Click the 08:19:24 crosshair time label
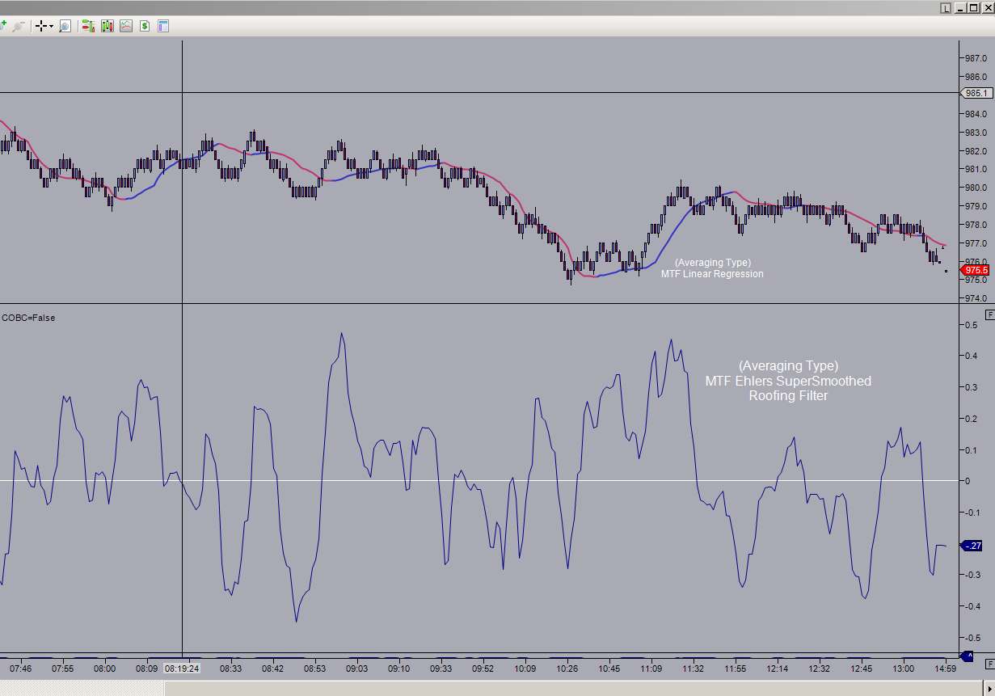The image size is (995, 696). click(182, 669)
